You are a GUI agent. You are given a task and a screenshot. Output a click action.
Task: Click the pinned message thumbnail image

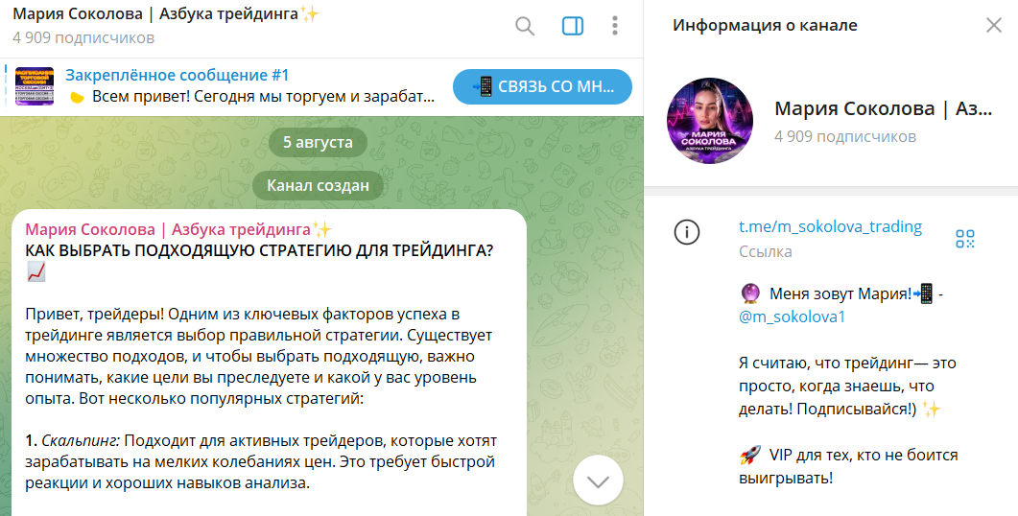coord(35,86)
